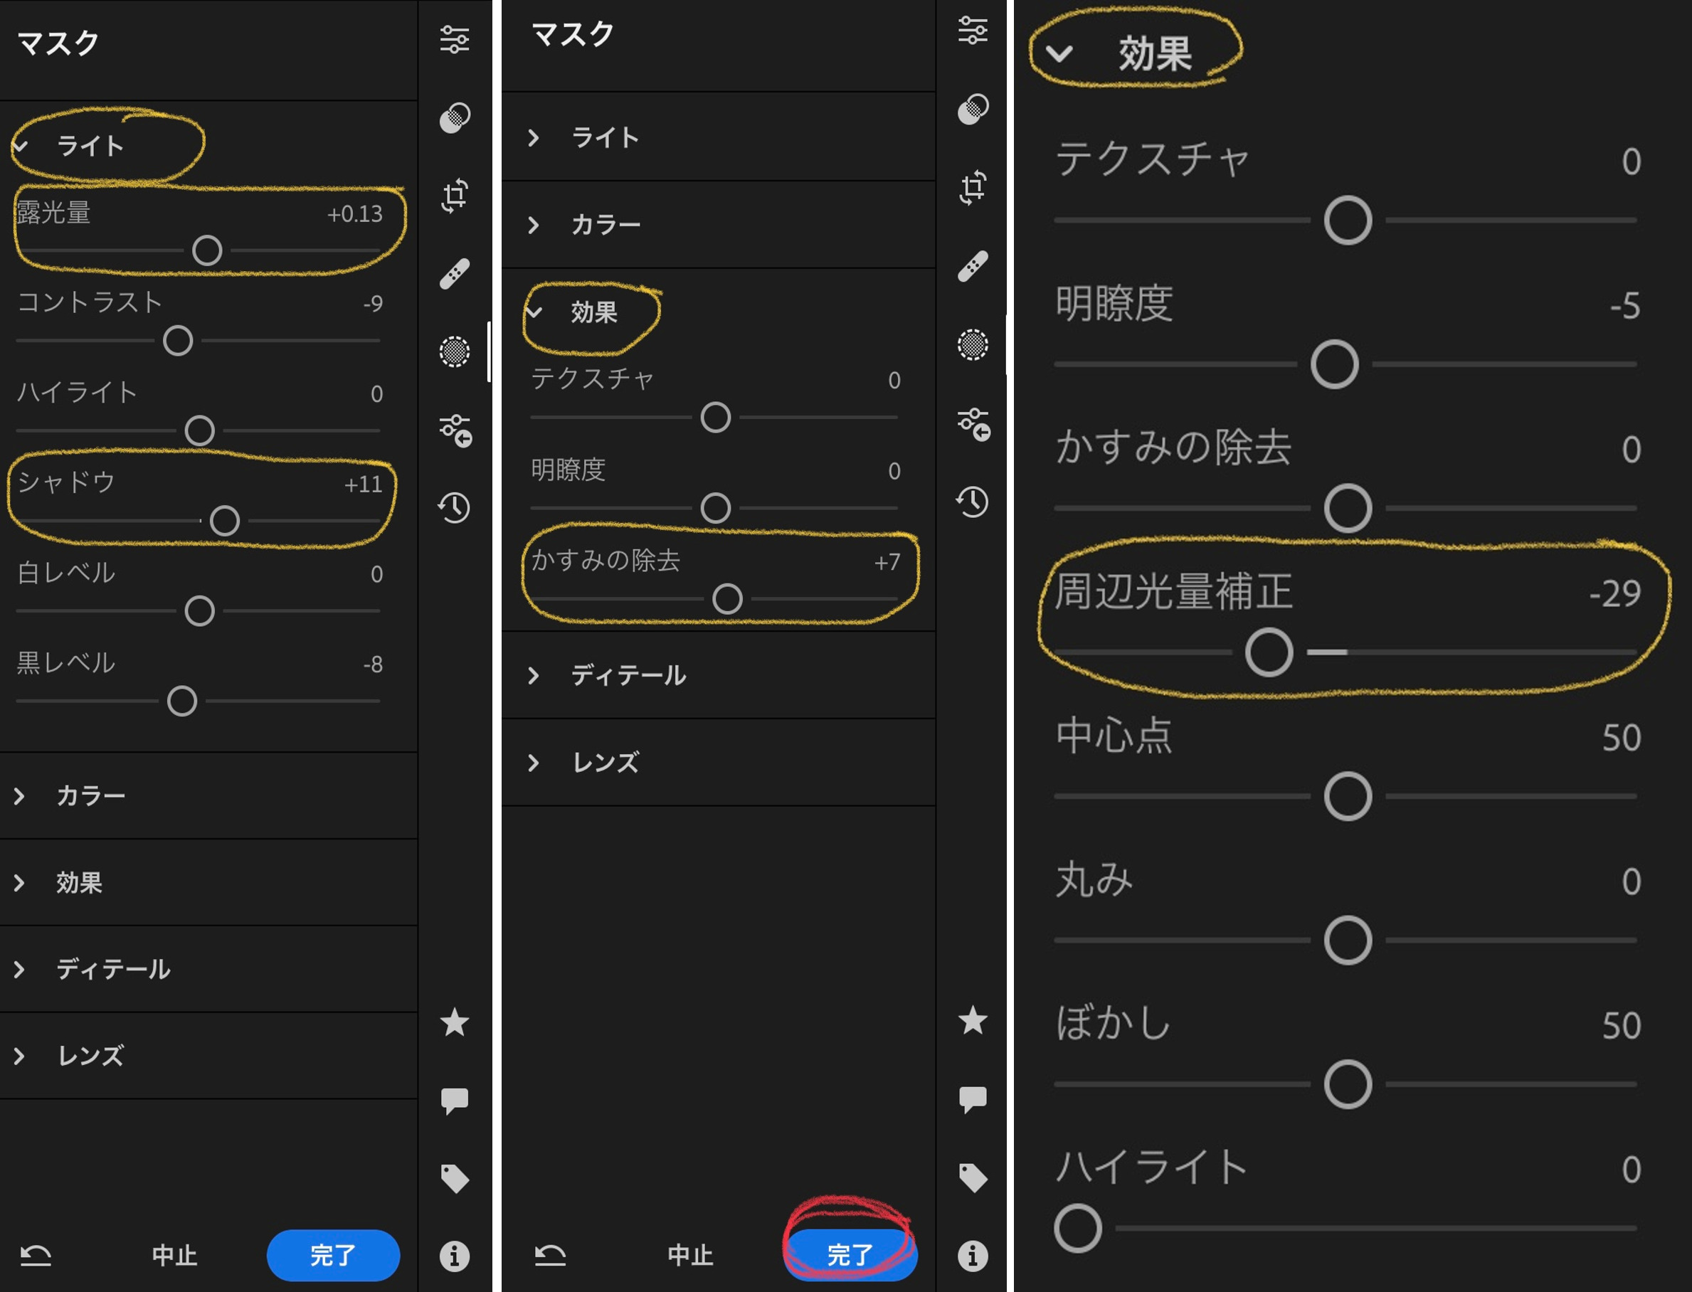Show the info icon in left sidebar
This screenshot has height=1292, width=1692.
pos(455,1256)
